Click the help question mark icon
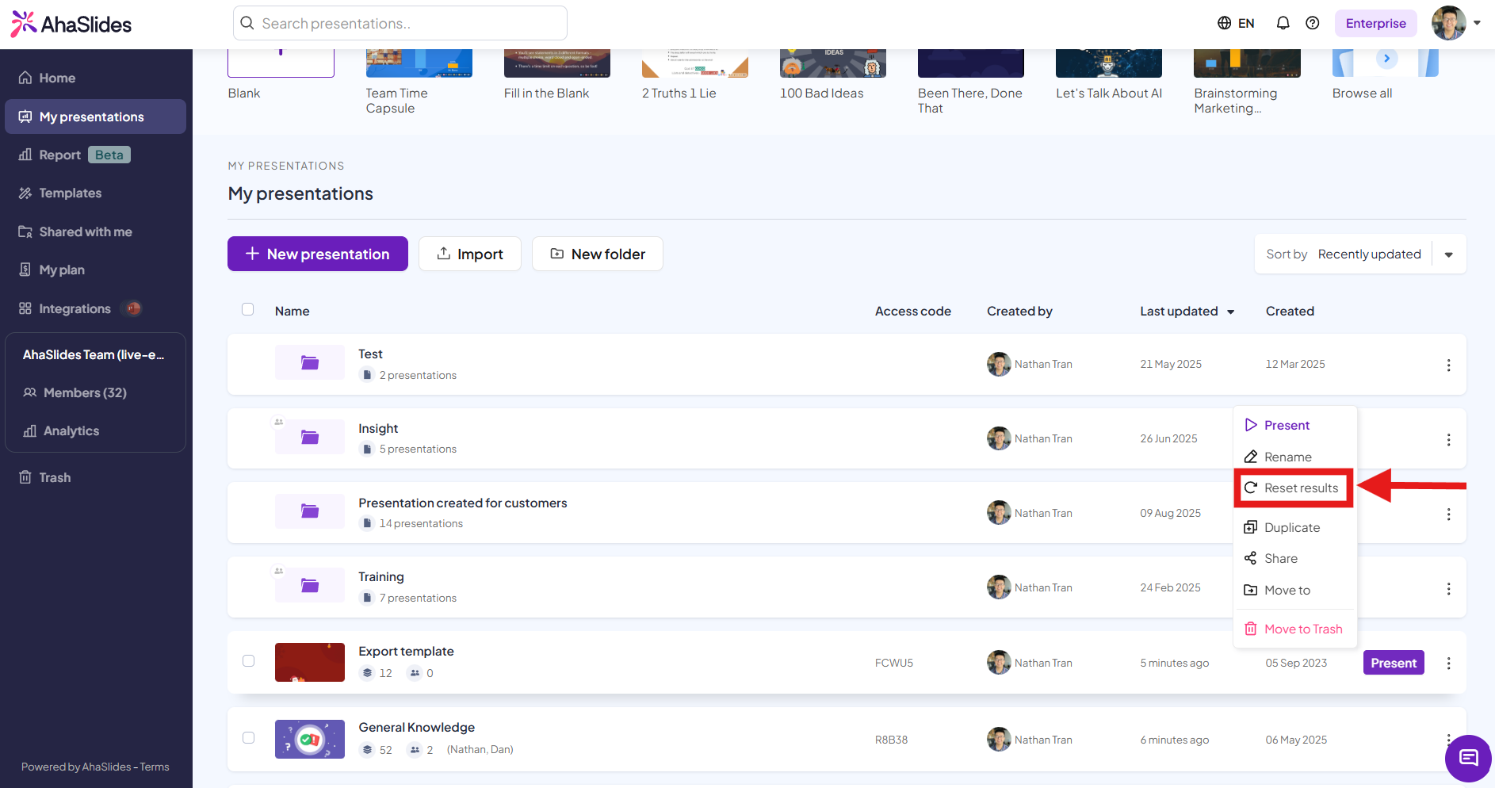This screenshot has width=1495, height=788. click(1313, 23)
